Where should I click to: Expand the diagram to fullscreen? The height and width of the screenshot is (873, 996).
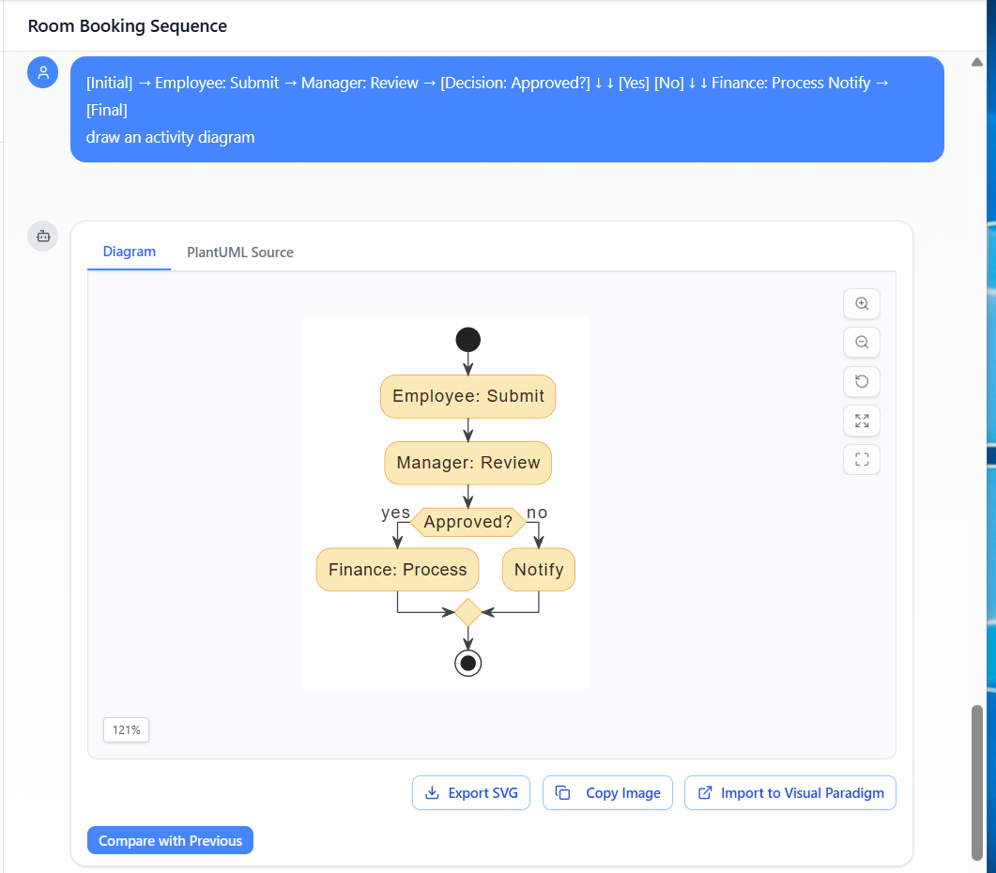pyautogui.click(x=861, y=421)
